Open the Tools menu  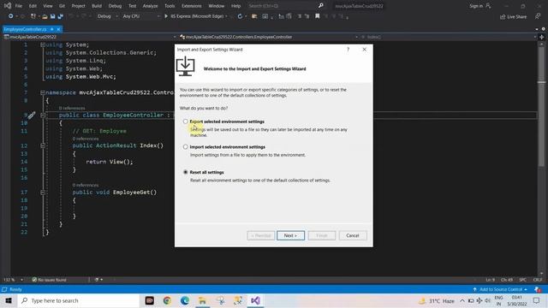tap(170, 6)
